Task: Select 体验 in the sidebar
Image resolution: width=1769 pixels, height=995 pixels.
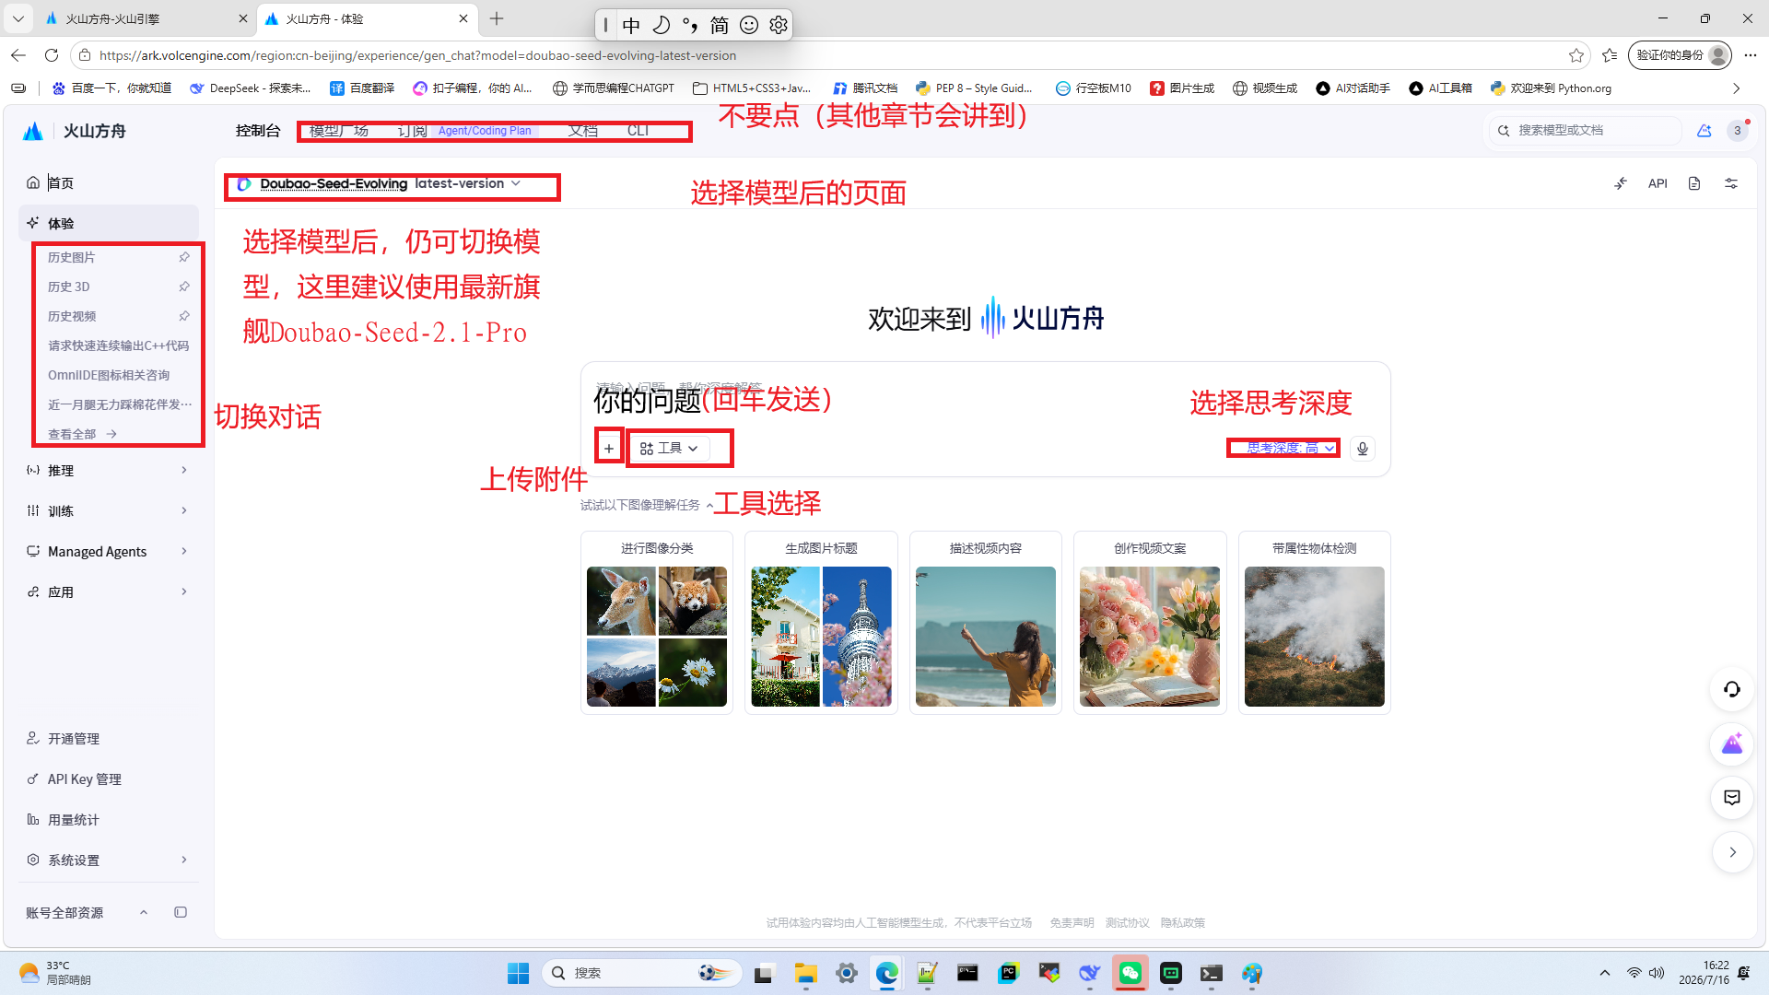Action: pos(109,224)
